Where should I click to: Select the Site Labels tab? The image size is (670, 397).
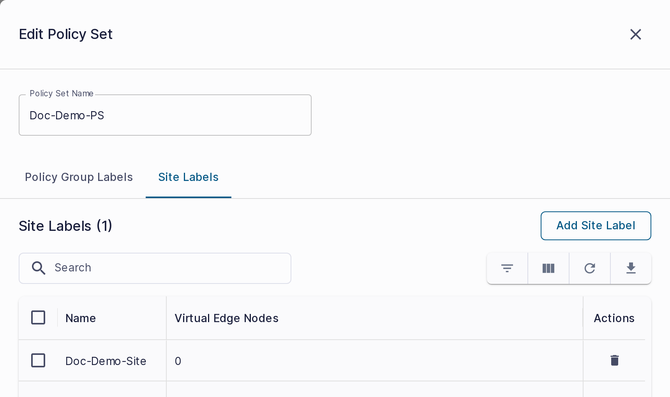click(189, 177)
